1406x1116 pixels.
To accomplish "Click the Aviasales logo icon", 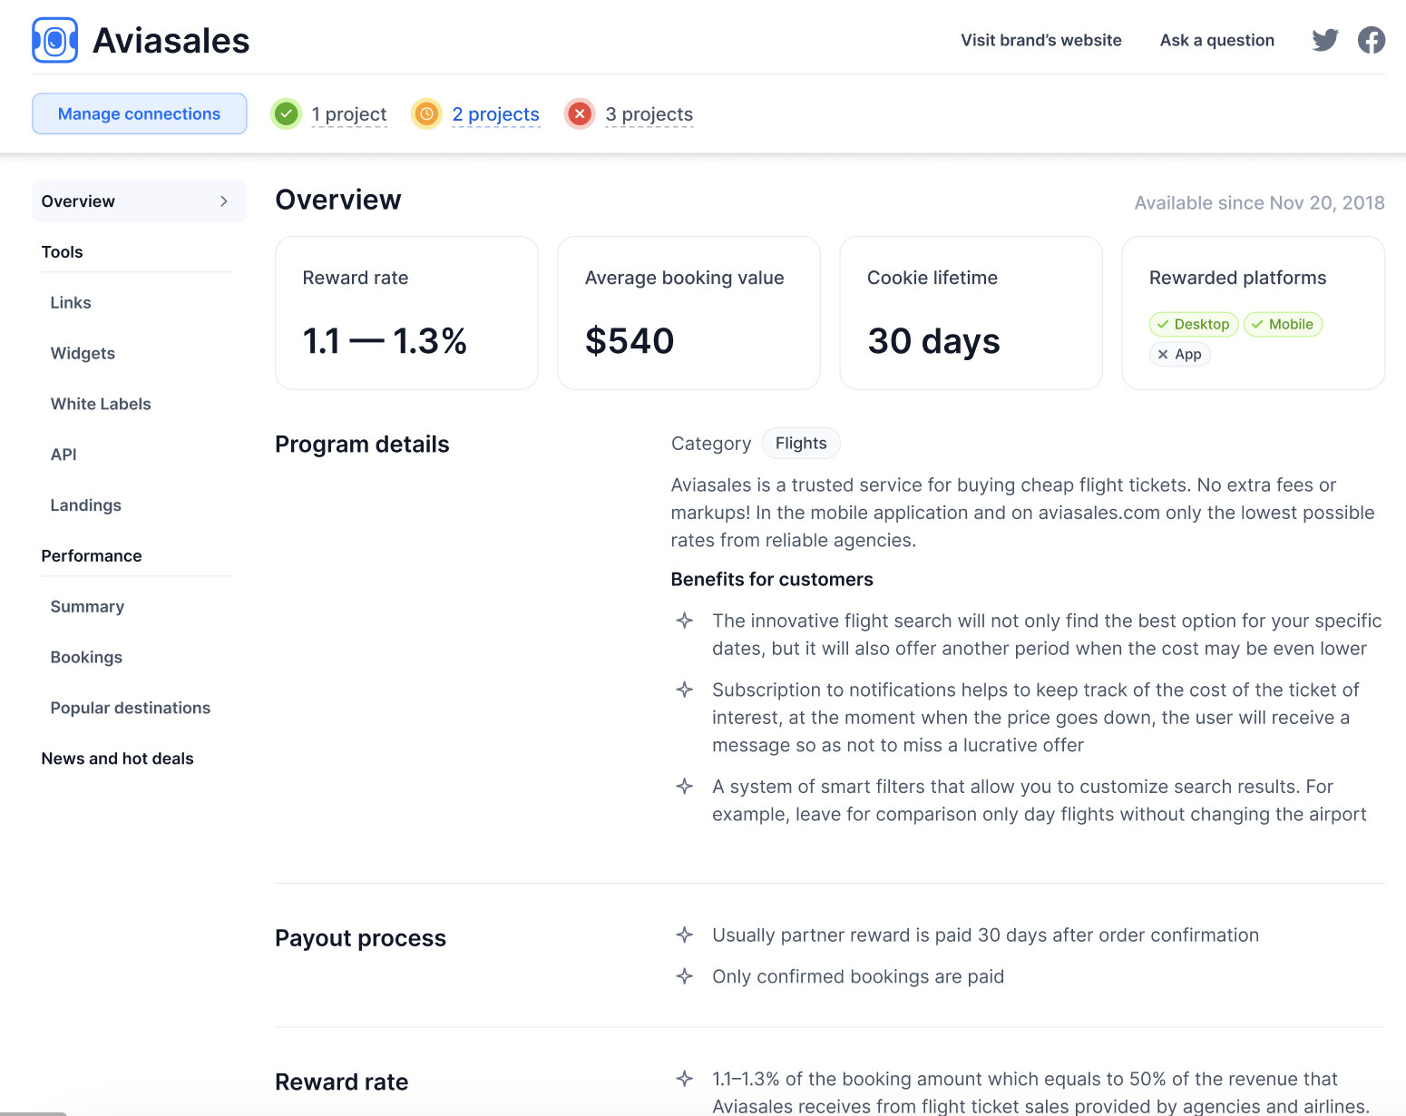I will pos(55,40).
